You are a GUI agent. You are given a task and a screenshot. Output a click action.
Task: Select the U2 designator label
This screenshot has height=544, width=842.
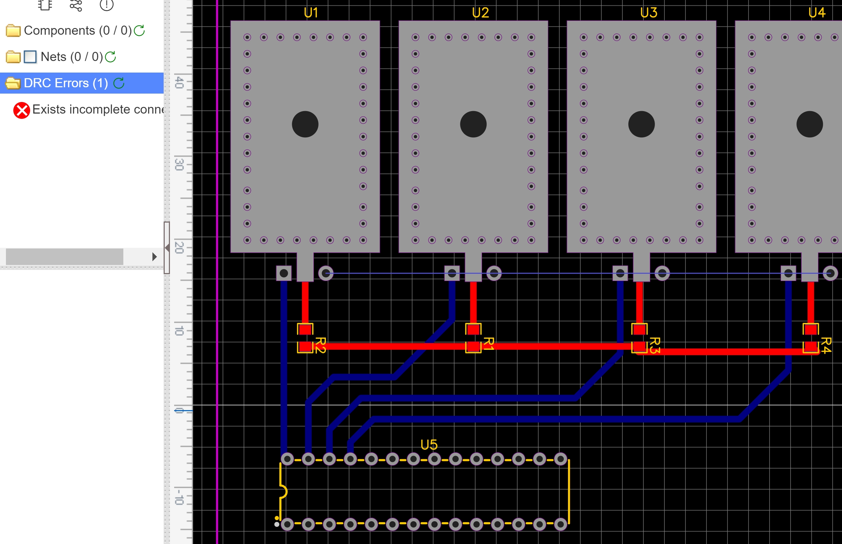pyautogui.click(x=480, y=13)
